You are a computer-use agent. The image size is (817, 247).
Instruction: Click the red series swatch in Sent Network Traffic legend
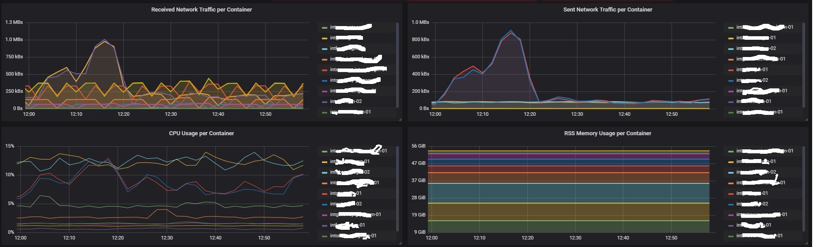click(x=731, y=70)
